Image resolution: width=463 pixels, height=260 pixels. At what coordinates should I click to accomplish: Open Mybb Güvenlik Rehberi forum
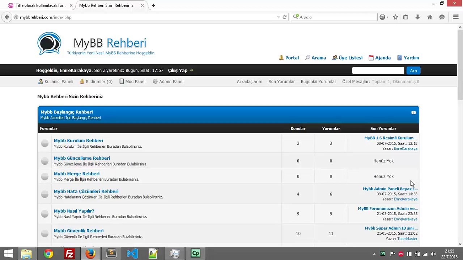click(x=78, y=231)
